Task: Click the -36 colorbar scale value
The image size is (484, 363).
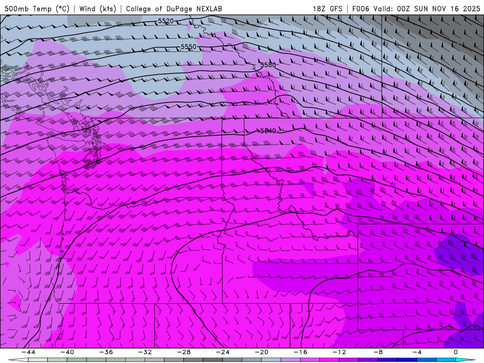Action: tap(106, 352)
